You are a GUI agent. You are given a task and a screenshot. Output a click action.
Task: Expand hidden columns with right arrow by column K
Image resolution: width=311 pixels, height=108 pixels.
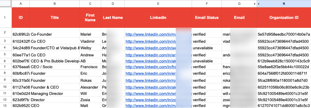(259, 4)
